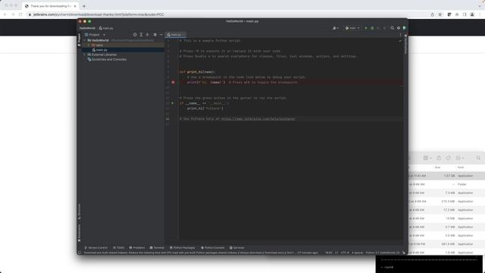Open editor tabs more options menu
The height and width of the screenshot is (273, 485).
point(400,35)
